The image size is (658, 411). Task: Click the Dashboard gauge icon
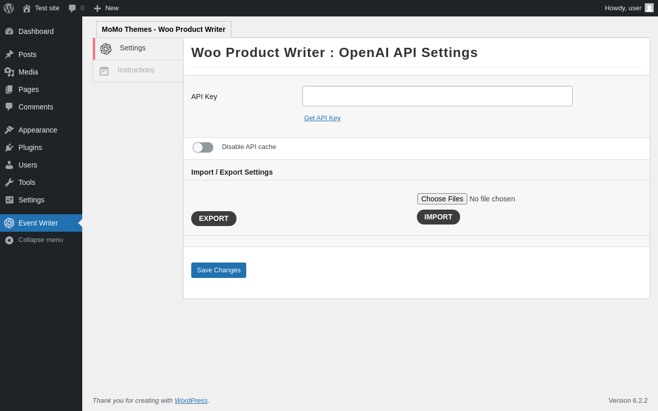[x=9, y=31]
